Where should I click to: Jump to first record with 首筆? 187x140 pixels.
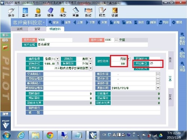point(66,22)
